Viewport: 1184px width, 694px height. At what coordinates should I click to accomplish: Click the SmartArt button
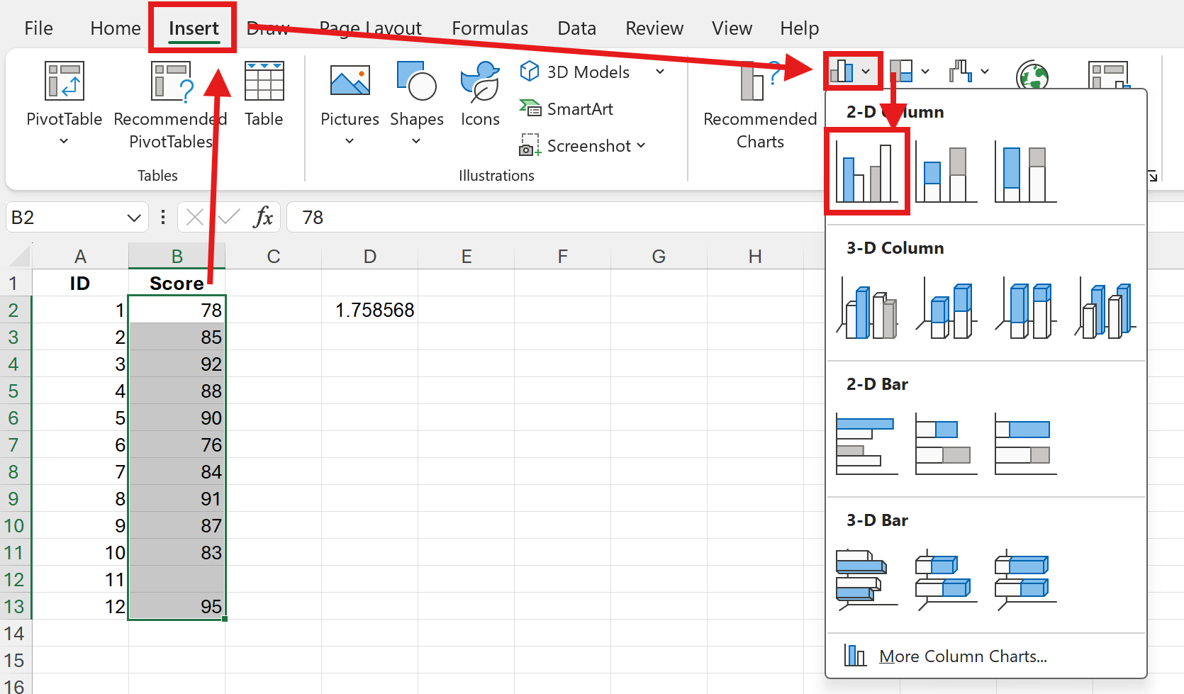point(567,109)
